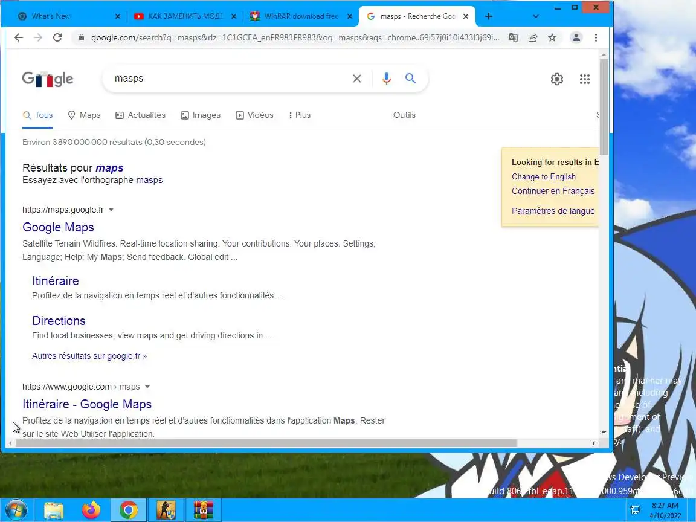The width and height of the screenshot is (696, 522).
Task: Open Paramètres de langue link
Action: tap(553, 211)
